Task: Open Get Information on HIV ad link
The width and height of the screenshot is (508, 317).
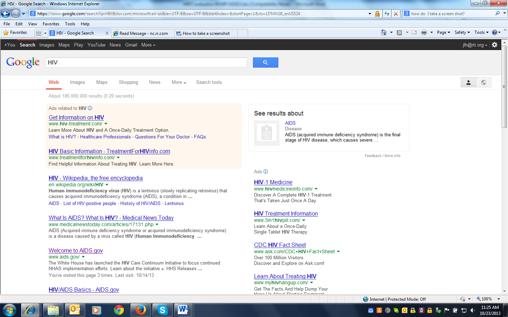Action: pyautogui.click(x=76, y=117)
